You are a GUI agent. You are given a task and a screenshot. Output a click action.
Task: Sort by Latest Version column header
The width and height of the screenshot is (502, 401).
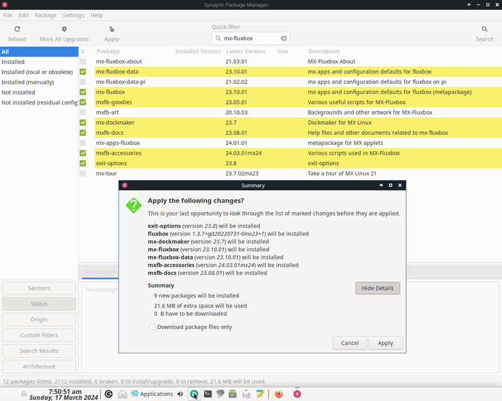(248, 51)
